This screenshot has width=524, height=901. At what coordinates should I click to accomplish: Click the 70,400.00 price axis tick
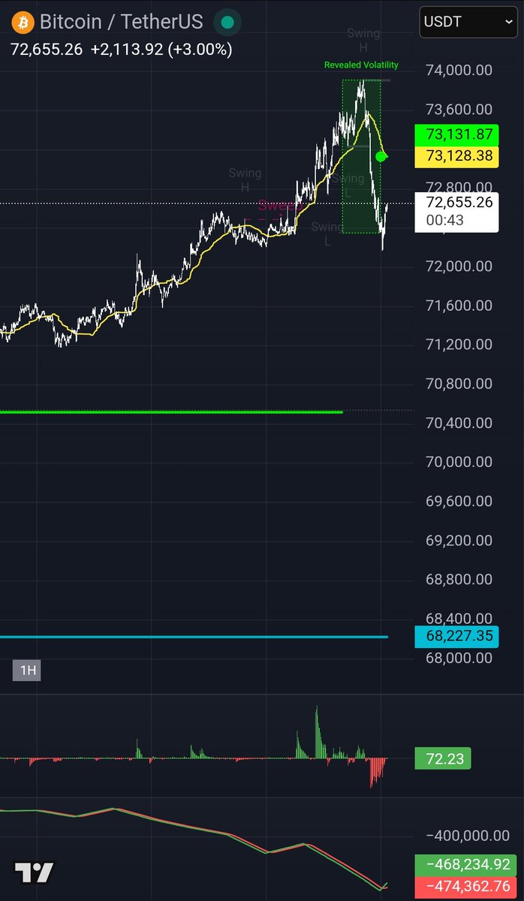point(459,423)
